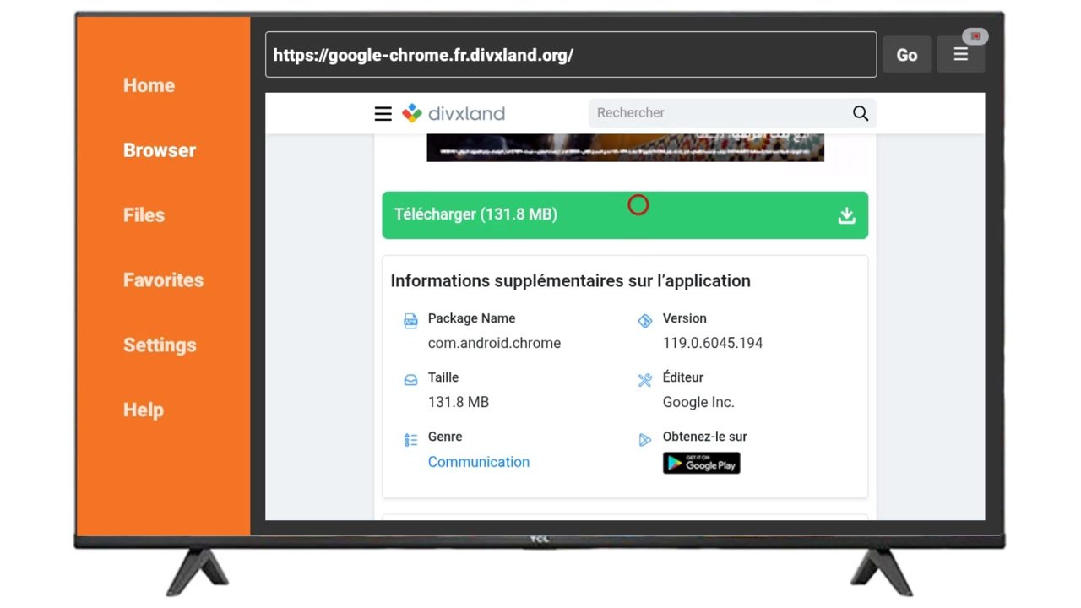Click version number 119.0.6045.194
This screenshot has width=1081, height=608.
coord(713,343)
